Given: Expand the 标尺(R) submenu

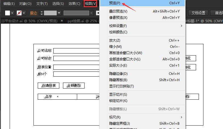Looking at the screenshot, I should click(142, 117).
